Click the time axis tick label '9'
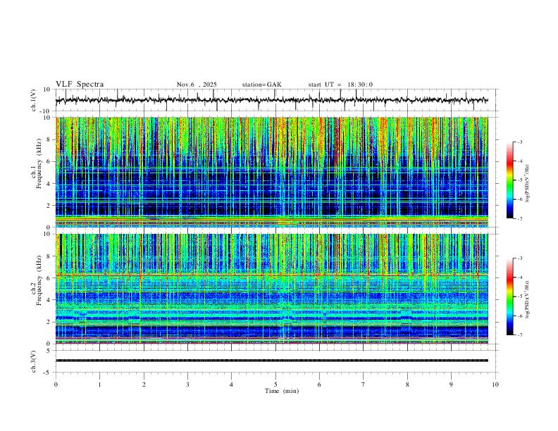This screenshot has width=558, height=431. point(451,385)
